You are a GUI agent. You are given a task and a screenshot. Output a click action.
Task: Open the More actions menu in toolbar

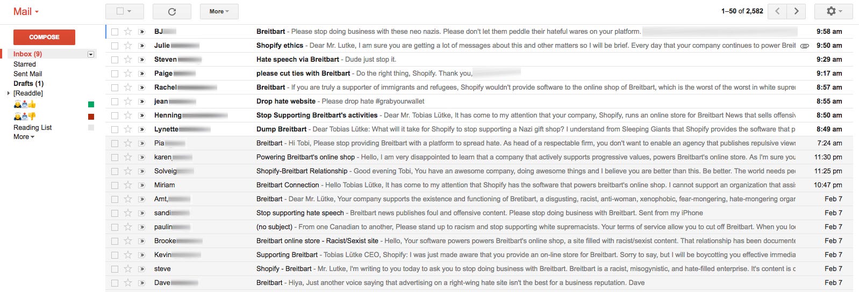[219, 11]
